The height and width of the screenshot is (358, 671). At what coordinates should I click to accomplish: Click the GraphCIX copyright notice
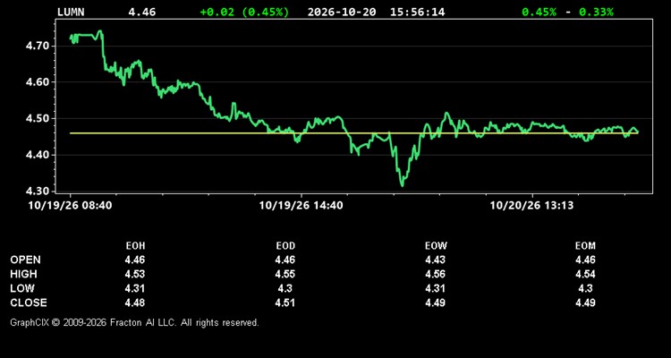tap(135, 322)
